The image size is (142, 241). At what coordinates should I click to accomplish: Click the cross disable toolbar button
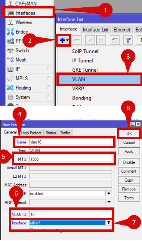[101, 40]
